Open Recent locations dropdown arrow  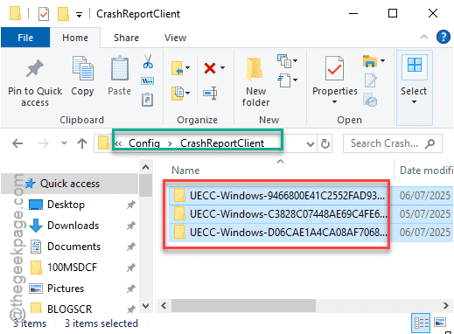[64, 143]
